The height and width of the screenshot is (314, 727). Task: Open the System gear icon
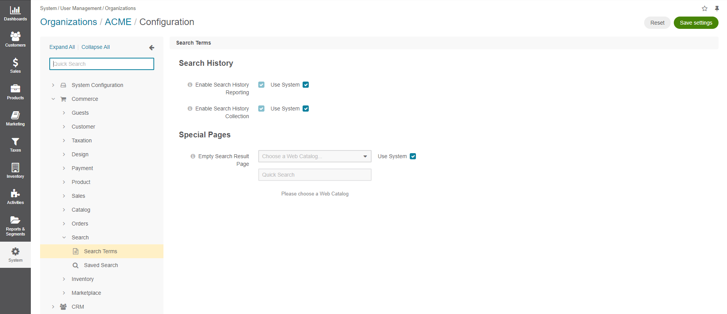pyautogui.click(x=15, y=251)
